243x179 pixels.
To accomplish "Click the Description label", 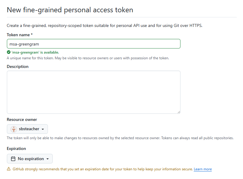I will click(18, 66).
